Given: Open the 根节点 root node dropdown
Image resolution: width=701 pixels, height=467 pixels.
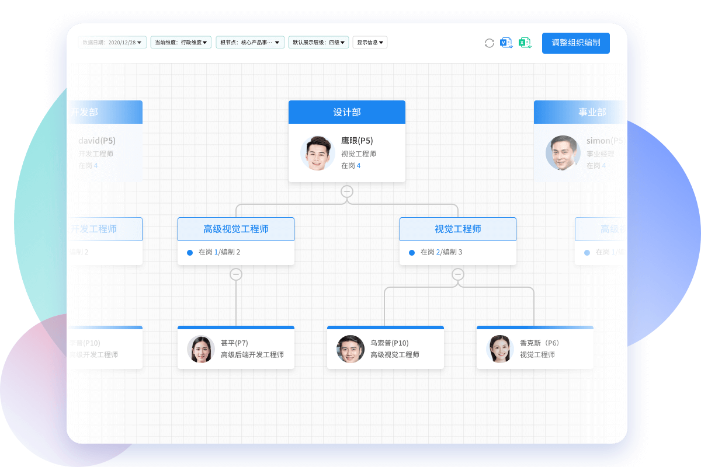Looking at the screenshot, I should [x=250, y=43].
